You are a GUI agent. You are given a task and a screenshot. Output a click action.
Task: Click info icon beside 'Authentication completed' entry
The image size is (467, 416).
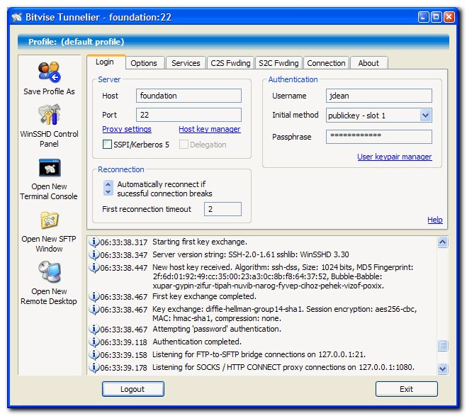[x=94, y=342]
